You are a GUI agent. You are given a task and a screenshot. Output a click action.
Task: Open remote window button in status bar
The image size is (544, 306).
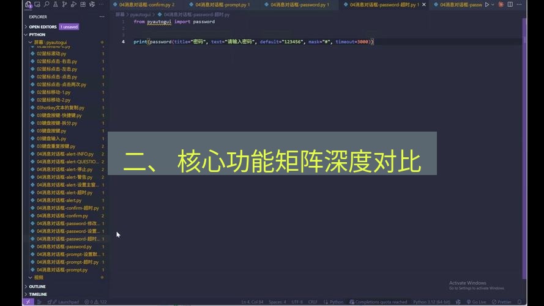click(x=28, y=302)
